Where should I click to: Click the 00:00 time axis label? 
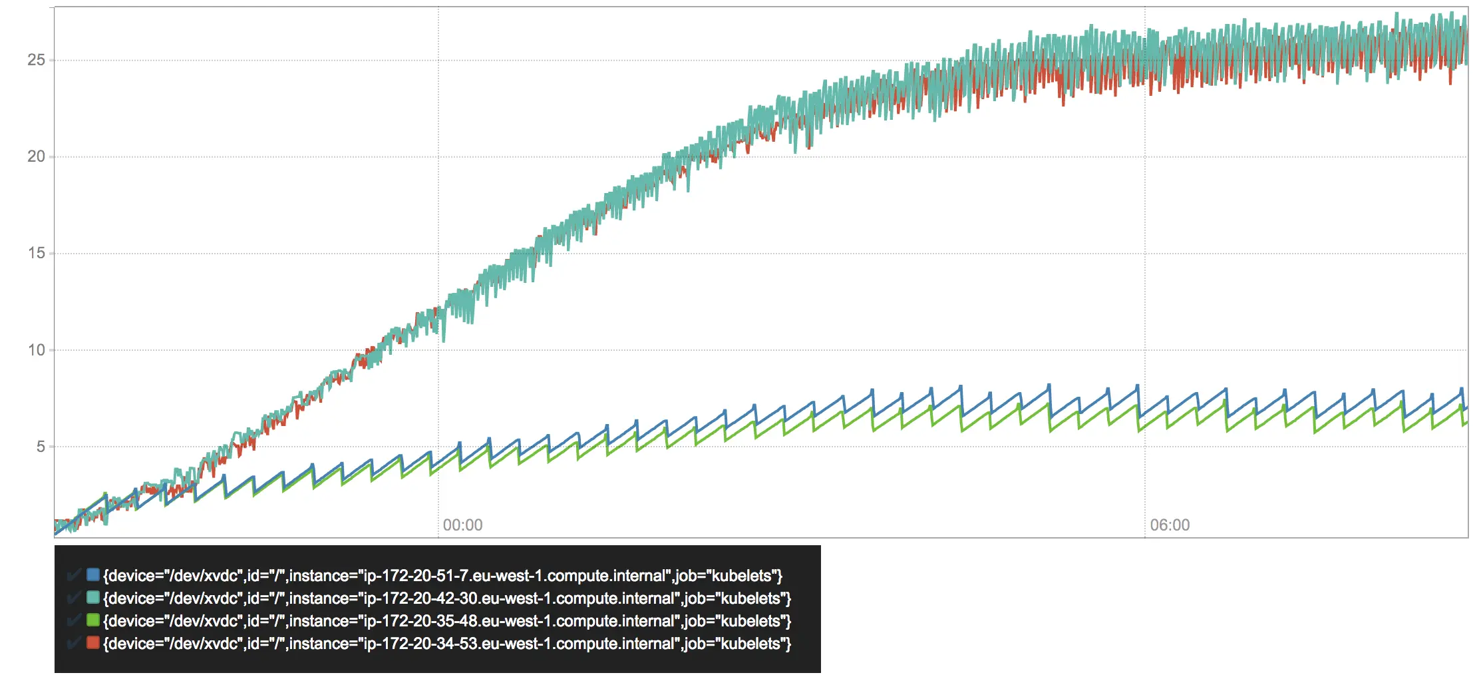pos(463,525)
